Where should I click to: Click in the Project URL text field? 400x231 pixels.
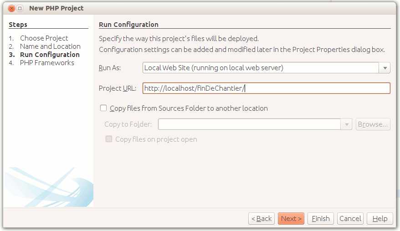266,88
